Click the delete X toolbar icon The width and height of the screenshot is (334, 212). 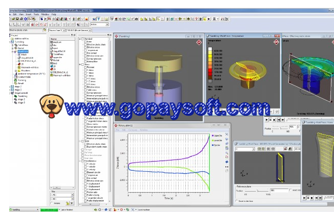coord(45,19)
